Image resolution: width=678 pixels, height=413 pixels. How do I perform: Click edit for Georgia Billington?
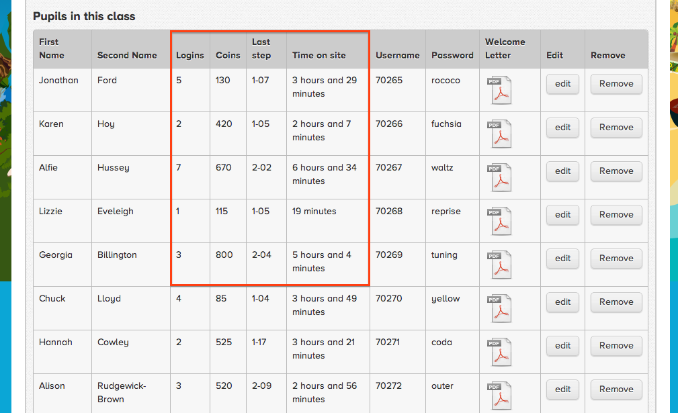coord(562,259)
